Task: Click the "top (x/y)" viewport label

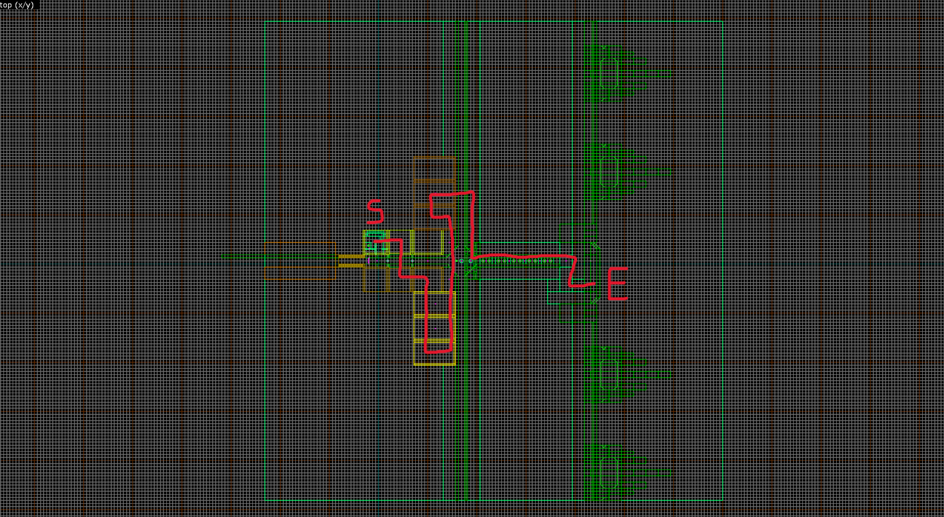Action: 17,5
